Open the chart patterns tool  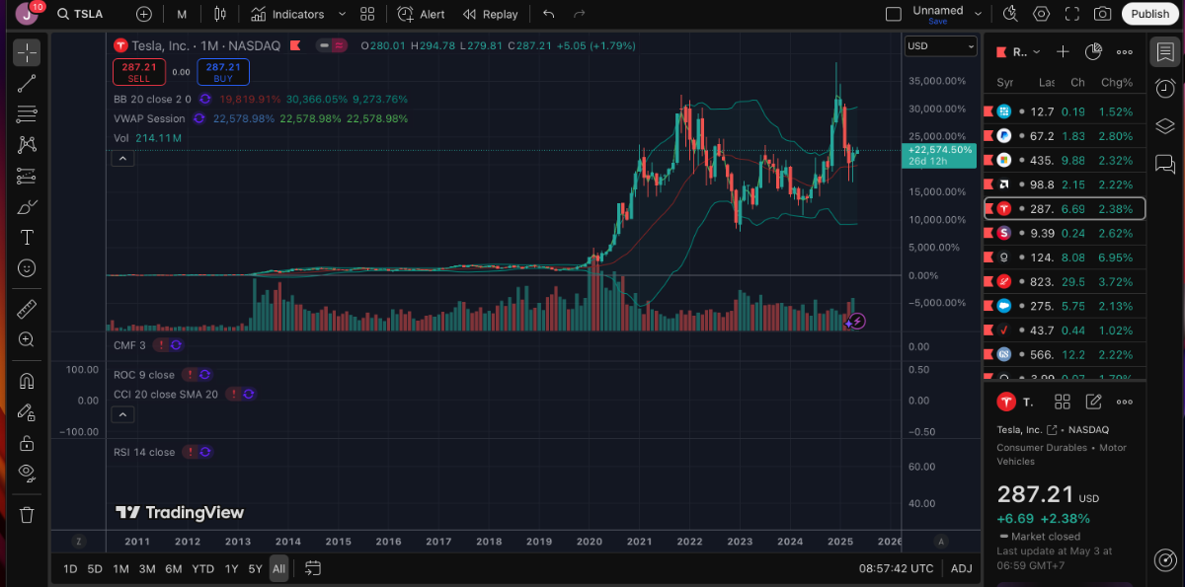[x=27, y=145]
